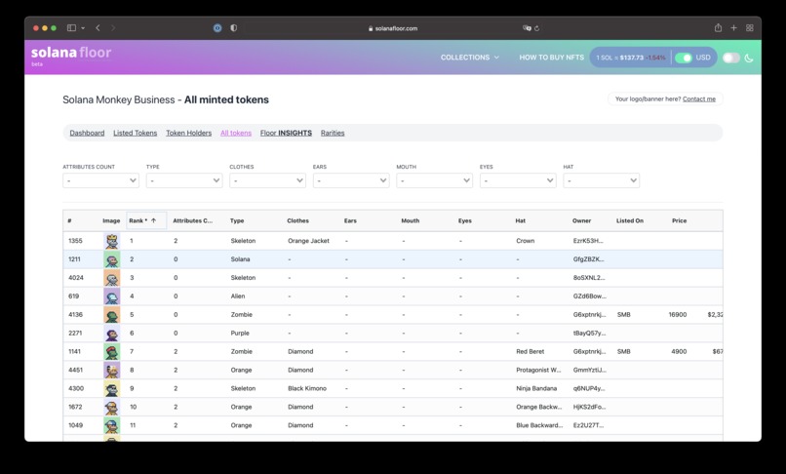Click price 16900 cell
Viewport: 786px width, 474px height.
[677, 314]
